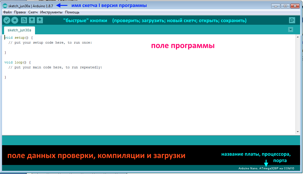Click the board info text showing COM10
The width and height of the screenshot is (303, 174).
pos(266,168)
